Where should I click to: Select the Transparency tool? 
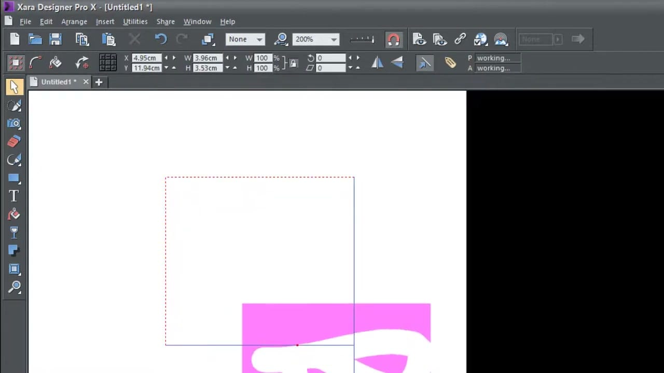click(x=15, y=233)
